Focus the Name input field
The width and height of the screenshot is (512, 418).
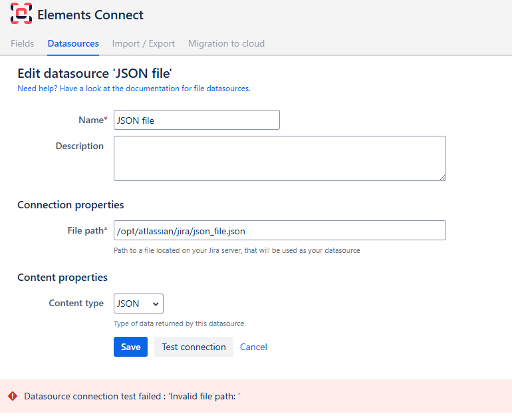(x=197, y=120)
